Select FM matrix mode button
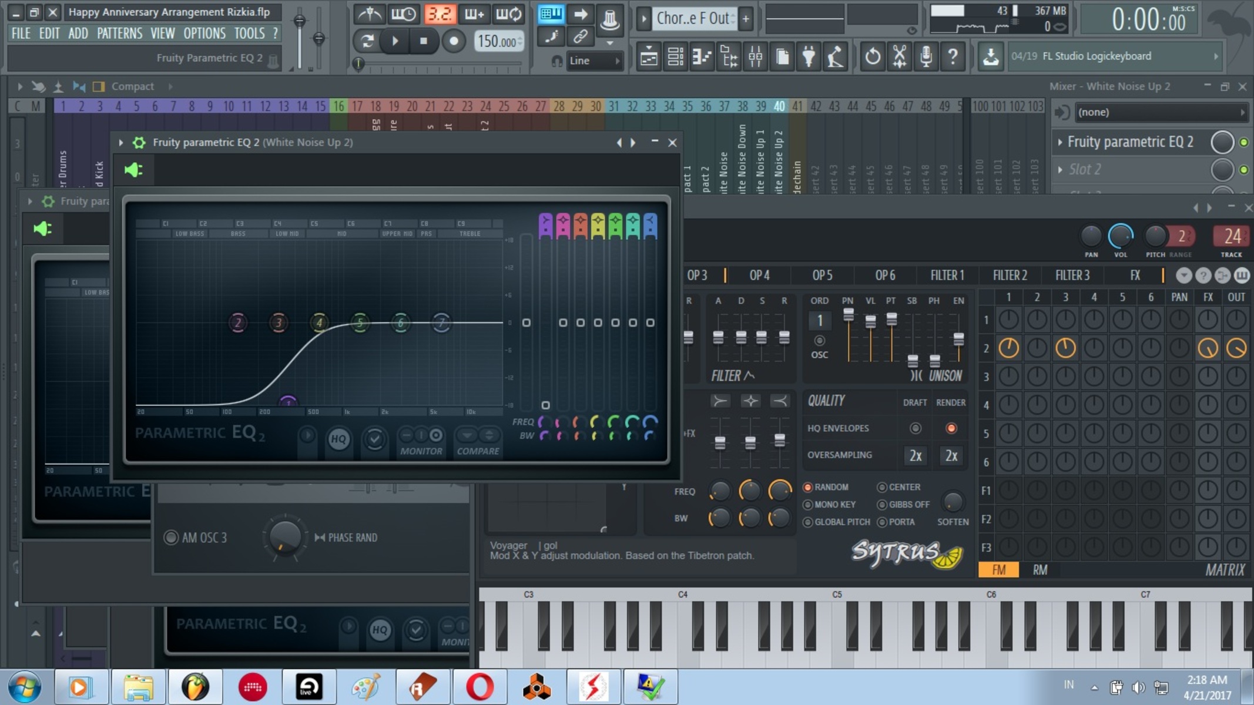This screenshot has width=1254, height=705. point(998,570)
